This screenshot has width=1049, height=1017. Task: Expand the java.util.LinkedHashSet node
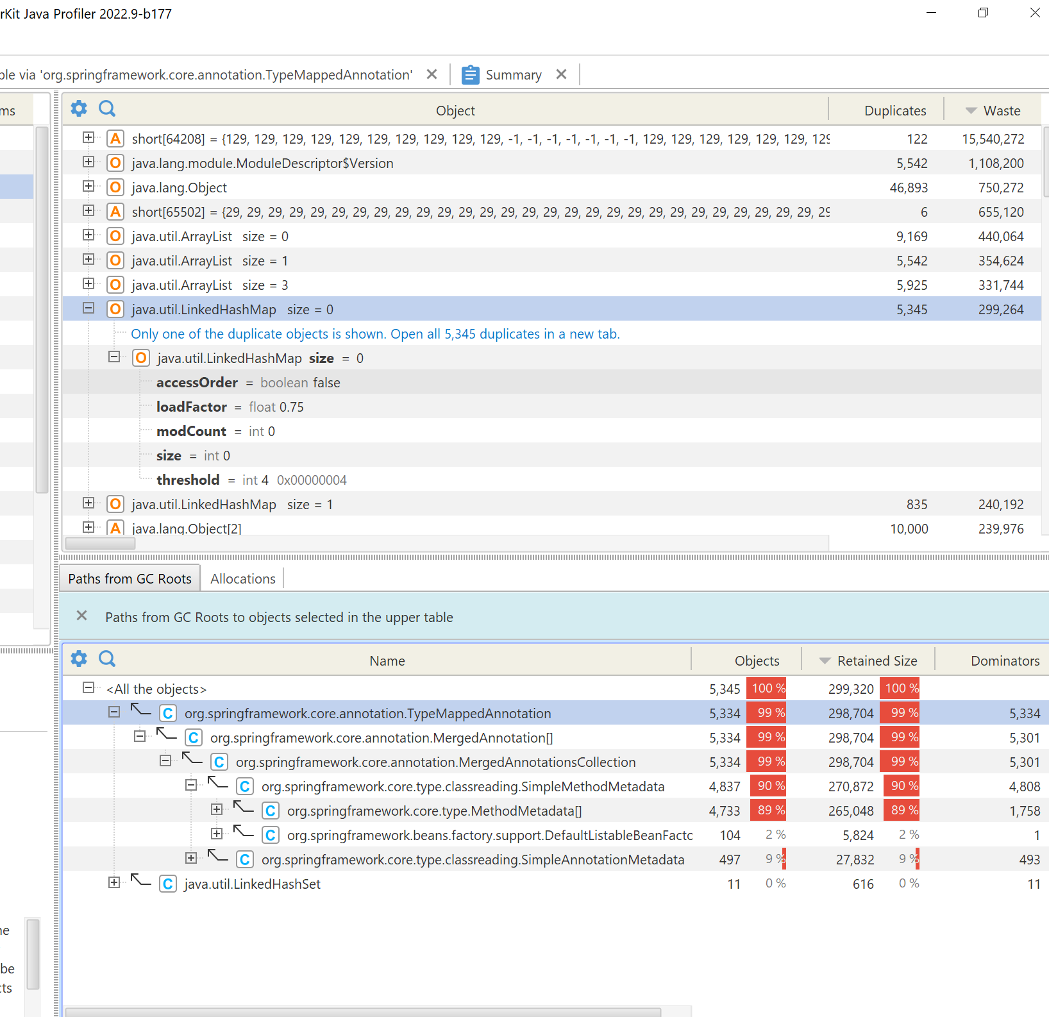click(114, 882)
